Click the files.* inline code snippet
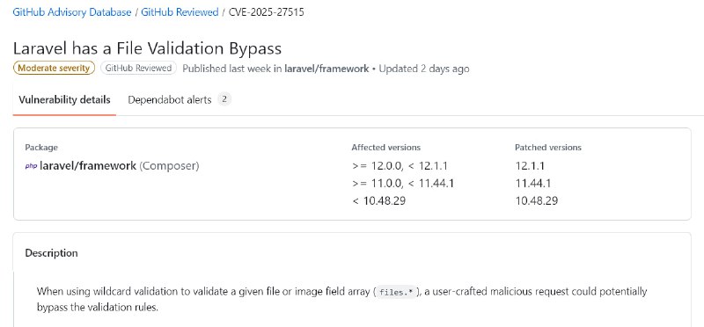Screen dimensions: 704x327 point(395,292)
